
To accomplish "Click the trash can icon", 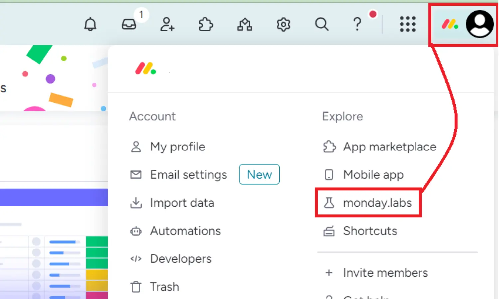I will [136, 286].
